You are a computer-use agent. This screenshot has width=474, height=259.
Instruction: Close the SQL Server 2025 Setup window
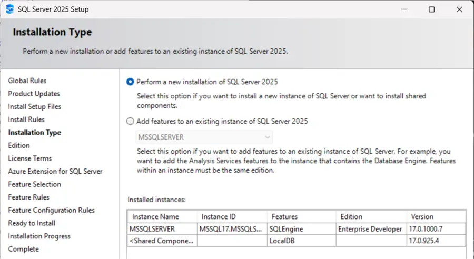[x=459, y=9]
